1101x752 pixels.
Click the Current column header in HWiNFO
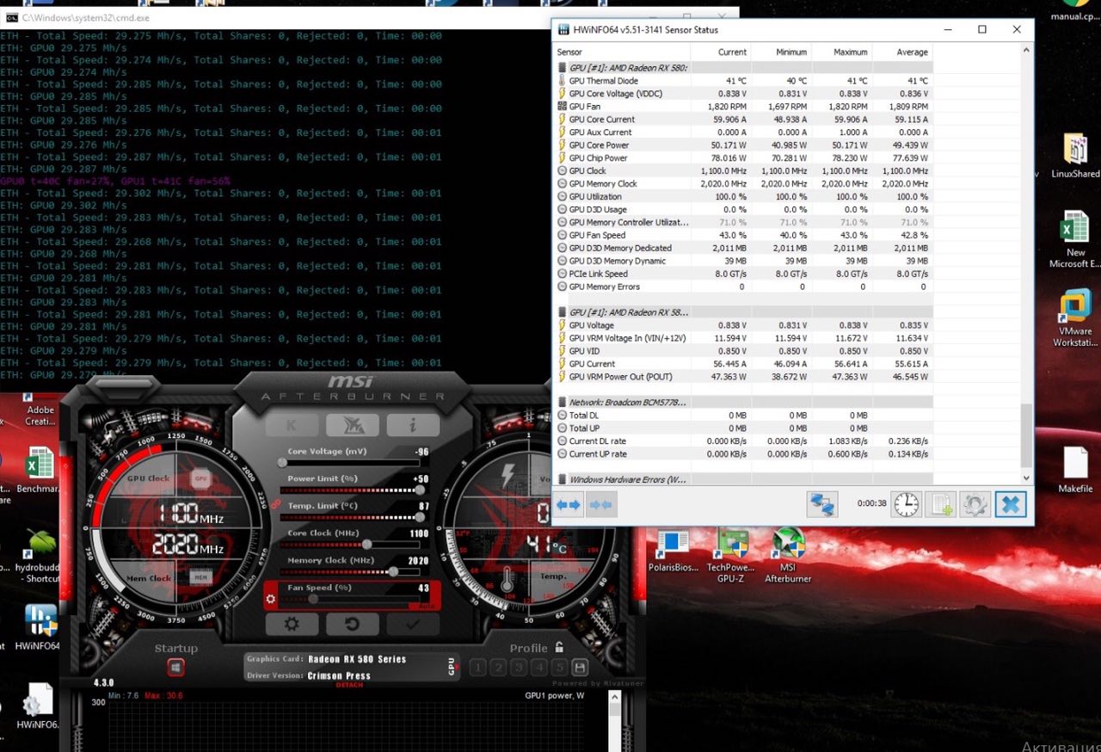tap(721, 52)
